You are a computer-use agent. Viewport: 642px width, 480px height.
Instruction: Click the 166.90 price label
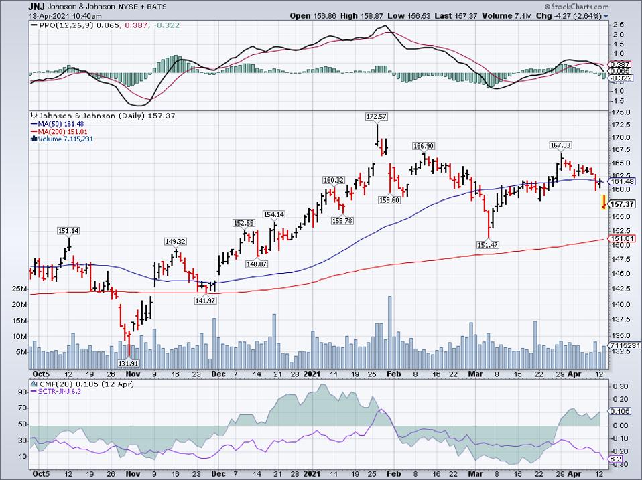[x=424, y=146]
